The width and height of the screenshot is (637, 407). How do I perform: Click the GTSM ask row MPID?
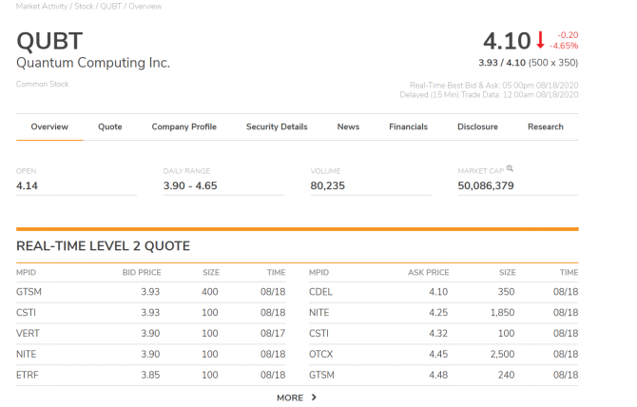click(321, 375)
